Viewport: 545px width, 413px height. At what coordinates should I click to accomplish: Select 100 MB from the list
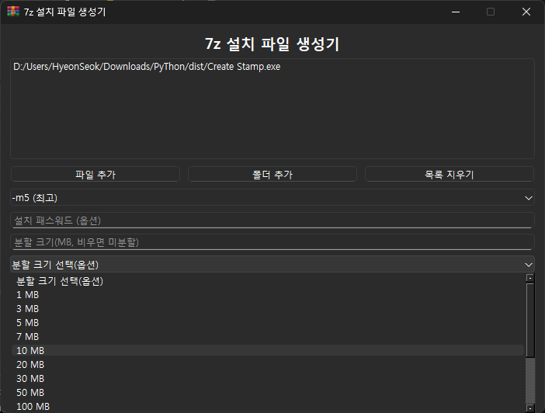click(268, 406)
